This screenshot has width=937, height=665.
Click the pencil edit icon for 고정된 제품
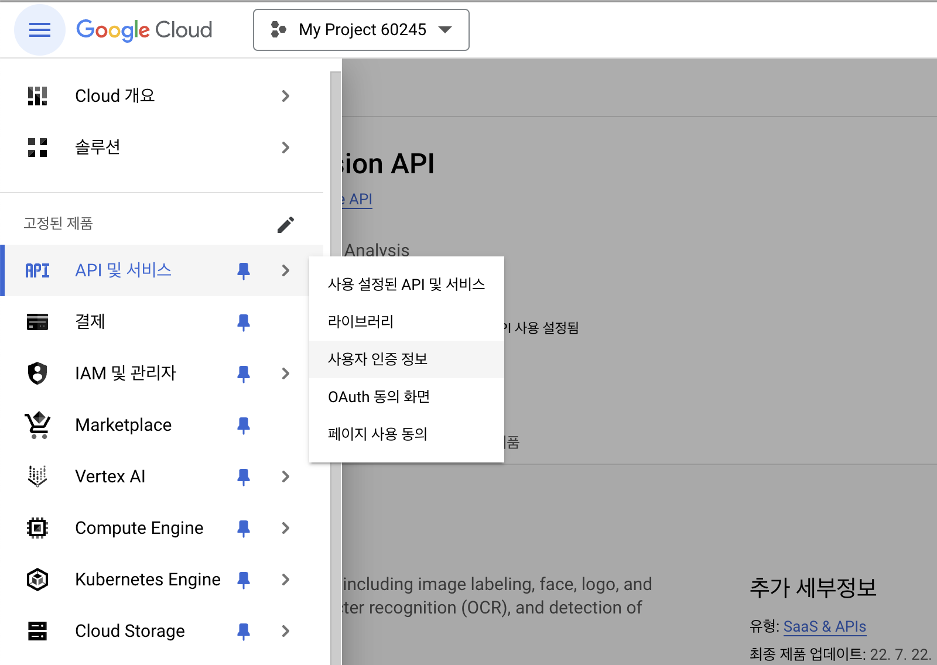tap(286, 224)
